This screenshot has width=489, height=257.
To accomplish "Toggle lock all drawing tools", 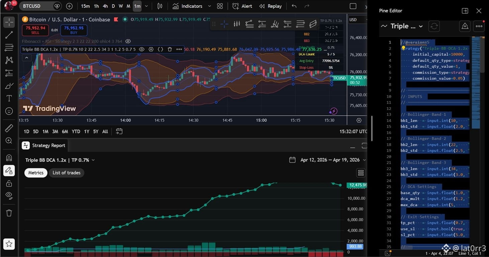I will pyautogui.click(x=9, y=183).
